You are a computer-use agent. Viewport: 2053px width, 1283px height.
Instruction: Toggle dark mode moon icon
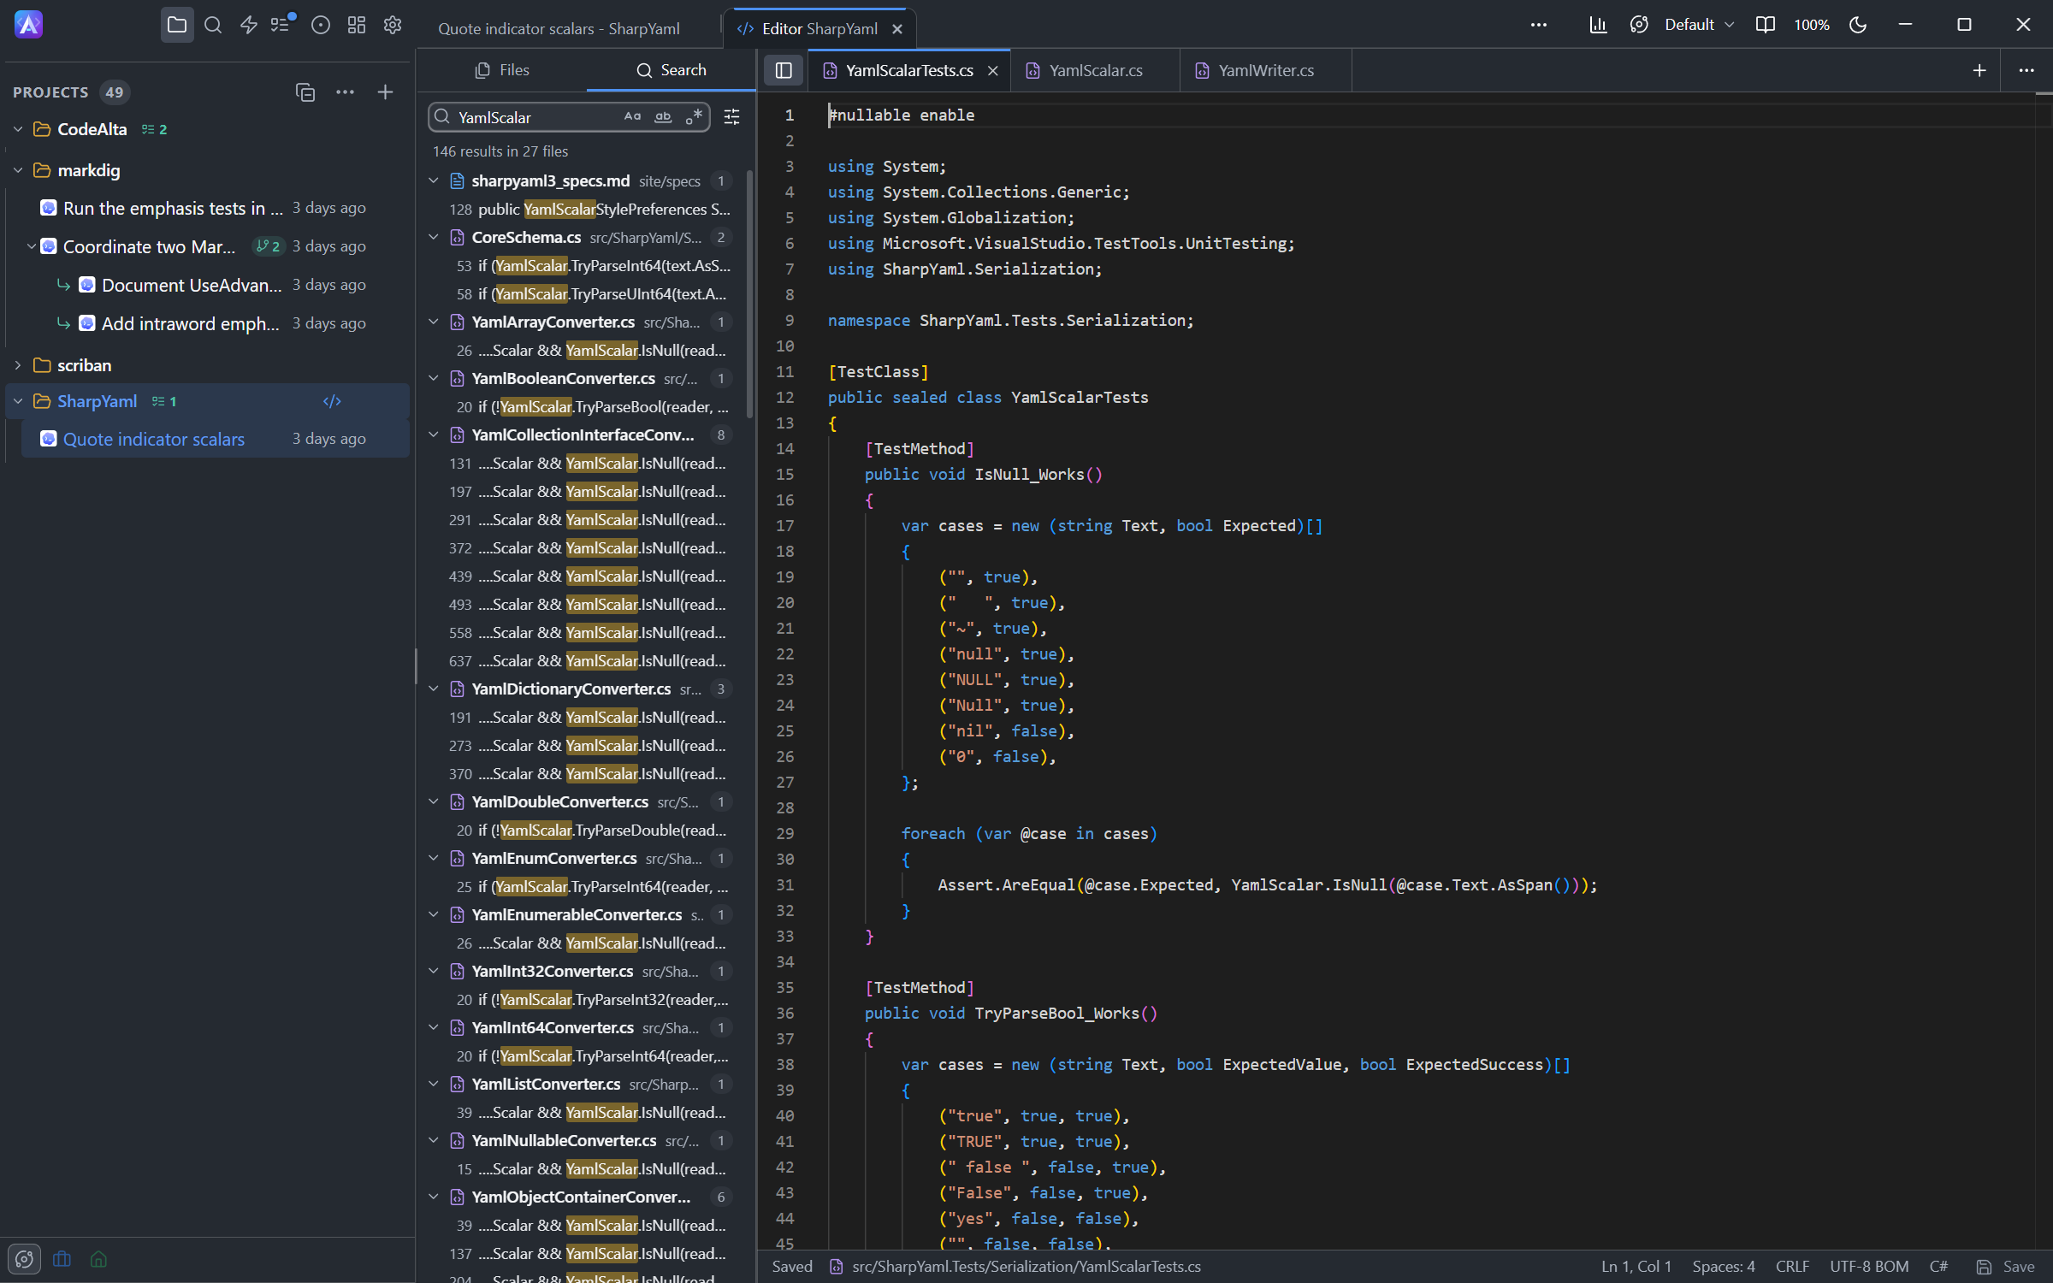tap(1858, 25)
